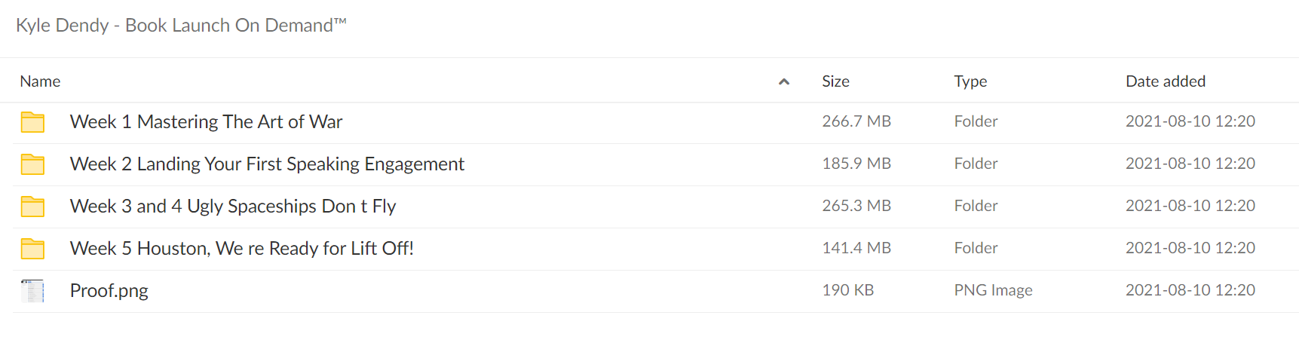This screenshot has width=1299, height=349.
Task: Click the PNG Image type cell
Action: tap(993, 290)
